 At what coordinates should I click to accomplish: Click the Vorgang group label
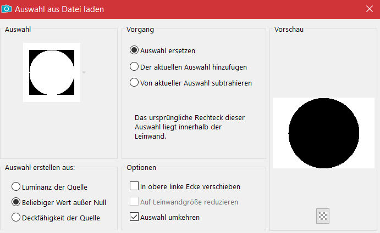(140, 29)
